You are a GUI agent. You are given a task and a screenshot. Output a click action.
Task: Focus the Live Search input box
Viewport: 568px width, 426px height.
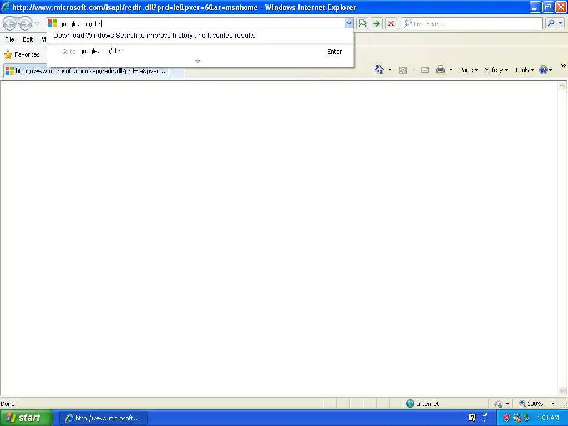472,23
